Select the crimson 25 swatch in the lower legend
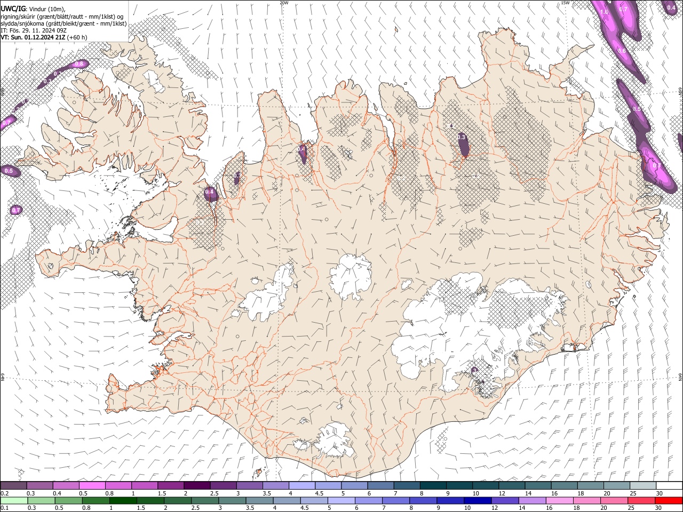This screenshot has height=512, width=683. pyautogui.click(x=641, y=500)
